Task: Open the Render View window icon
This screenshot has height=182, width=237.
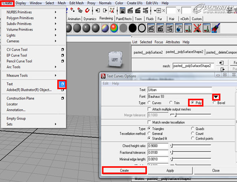Action: click(x=122, y=10)
